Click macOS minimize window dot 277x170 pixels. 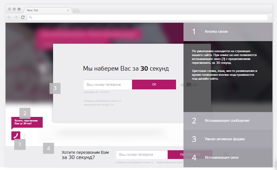click(x=14, y=9)
